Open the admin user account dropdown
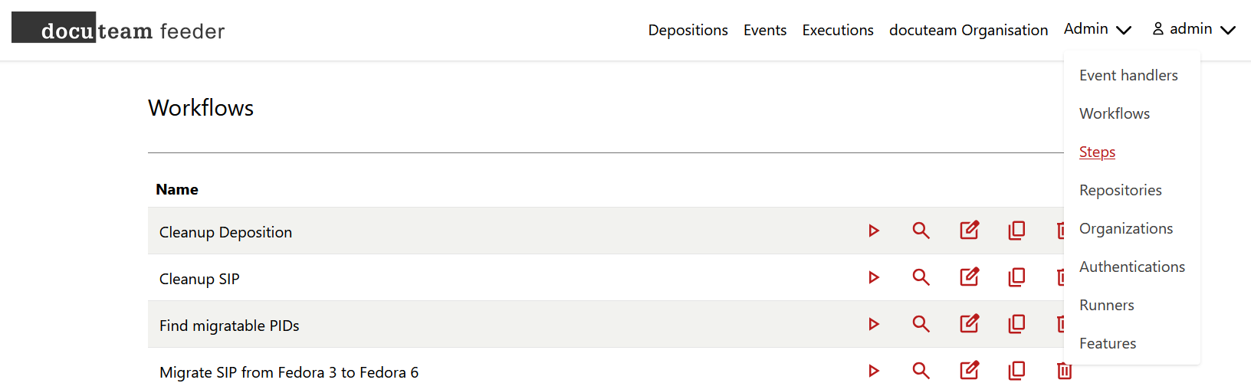This screenshot has width=1251, height=383. click(x=1194, y=29)
